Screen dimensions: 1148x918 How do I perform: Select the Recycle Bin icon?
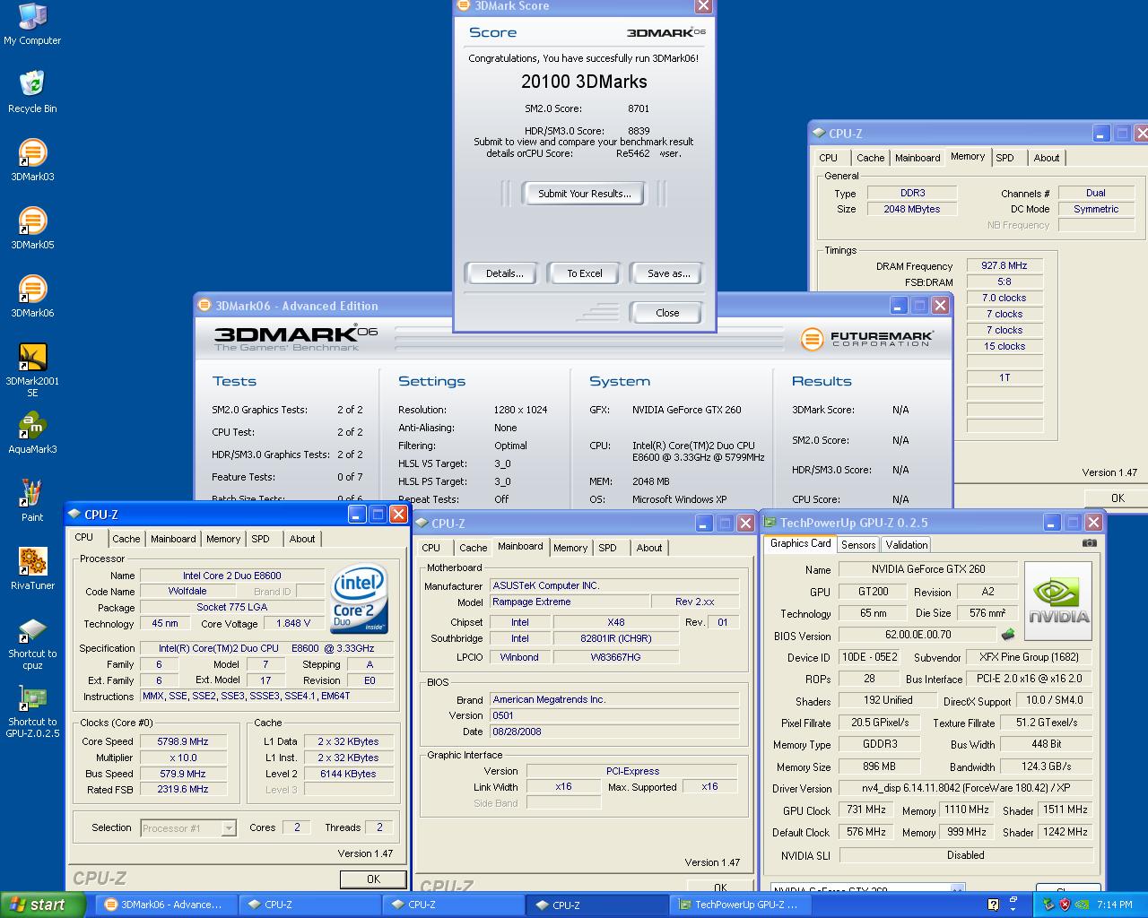(32, 91)
